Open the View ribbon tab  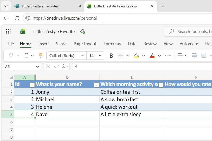tap(168, 44)
